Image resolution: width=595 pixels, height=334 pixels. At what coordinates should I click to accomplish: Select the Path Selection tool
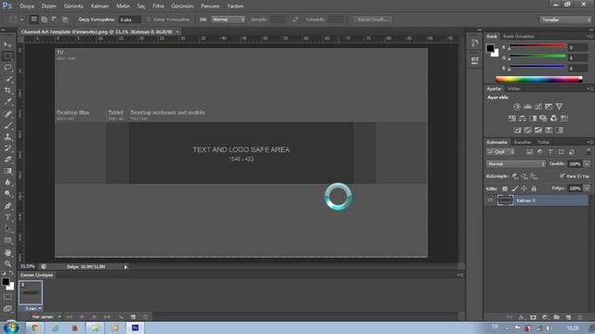[7, 229]
